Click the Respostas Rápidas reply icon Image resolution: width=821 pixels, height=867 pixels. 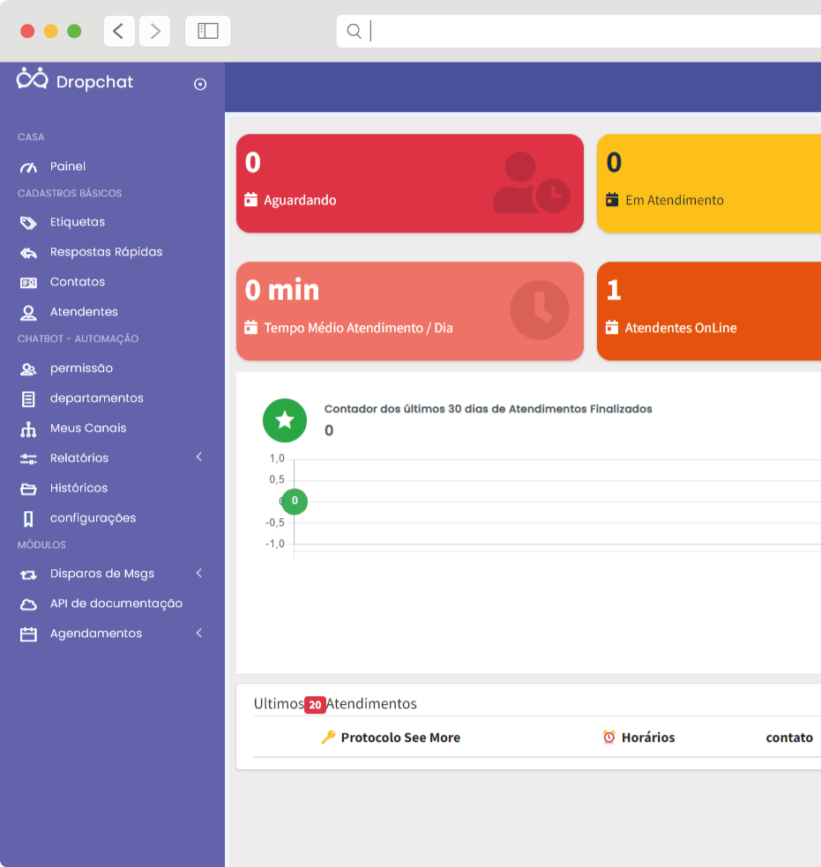point(28,253)
